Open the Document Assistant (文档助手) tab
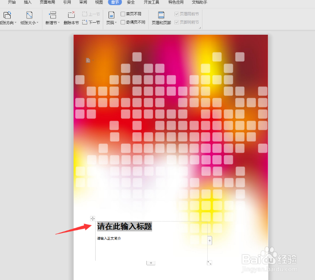 pos(199,2)
